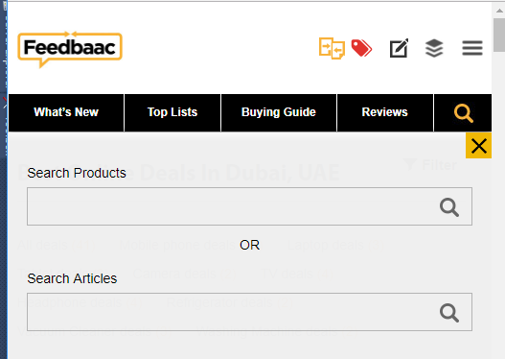Open the Top Lists tab
The height and width of the screenshot is (359, 505).
pos(172,113)
